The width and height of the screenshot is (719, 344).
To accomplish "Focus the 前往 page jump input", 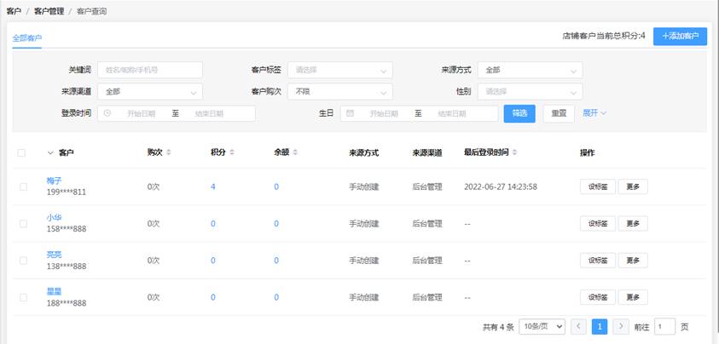I will coord(665,327).
